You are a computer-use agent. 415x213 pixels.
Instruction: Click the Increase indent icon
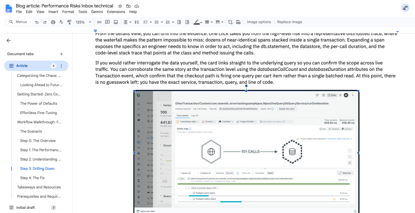pyautogui.click(x=187, y=22)
